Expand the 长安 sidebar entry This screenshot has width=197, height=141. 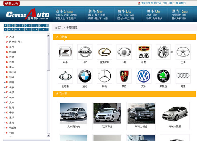tap(5, 87)
